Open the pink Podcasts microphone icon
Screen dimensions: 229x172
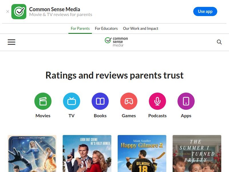coord(157,101)
